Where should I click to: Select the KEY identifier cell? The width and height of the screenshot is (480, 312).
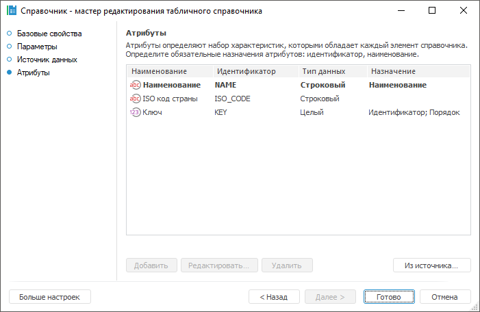220,113
